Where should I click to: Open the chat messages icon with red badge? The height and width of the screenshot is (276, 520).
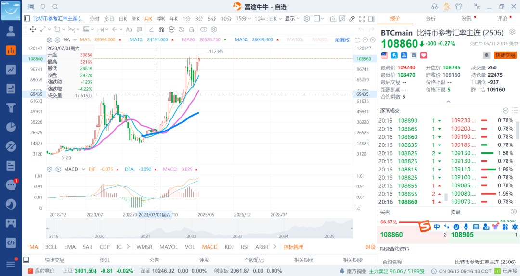[11, 185]
